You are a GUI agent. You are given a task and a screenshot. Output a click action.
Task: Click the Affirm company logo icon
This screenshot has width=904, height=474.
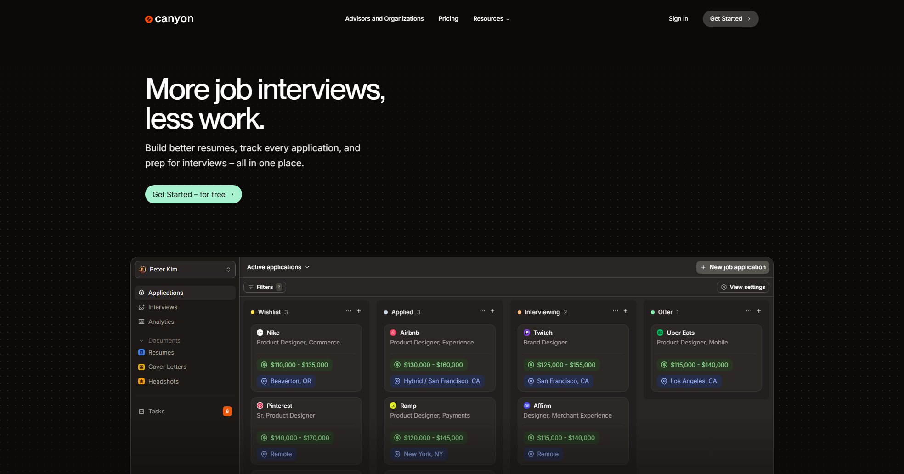tap(527, 406)
